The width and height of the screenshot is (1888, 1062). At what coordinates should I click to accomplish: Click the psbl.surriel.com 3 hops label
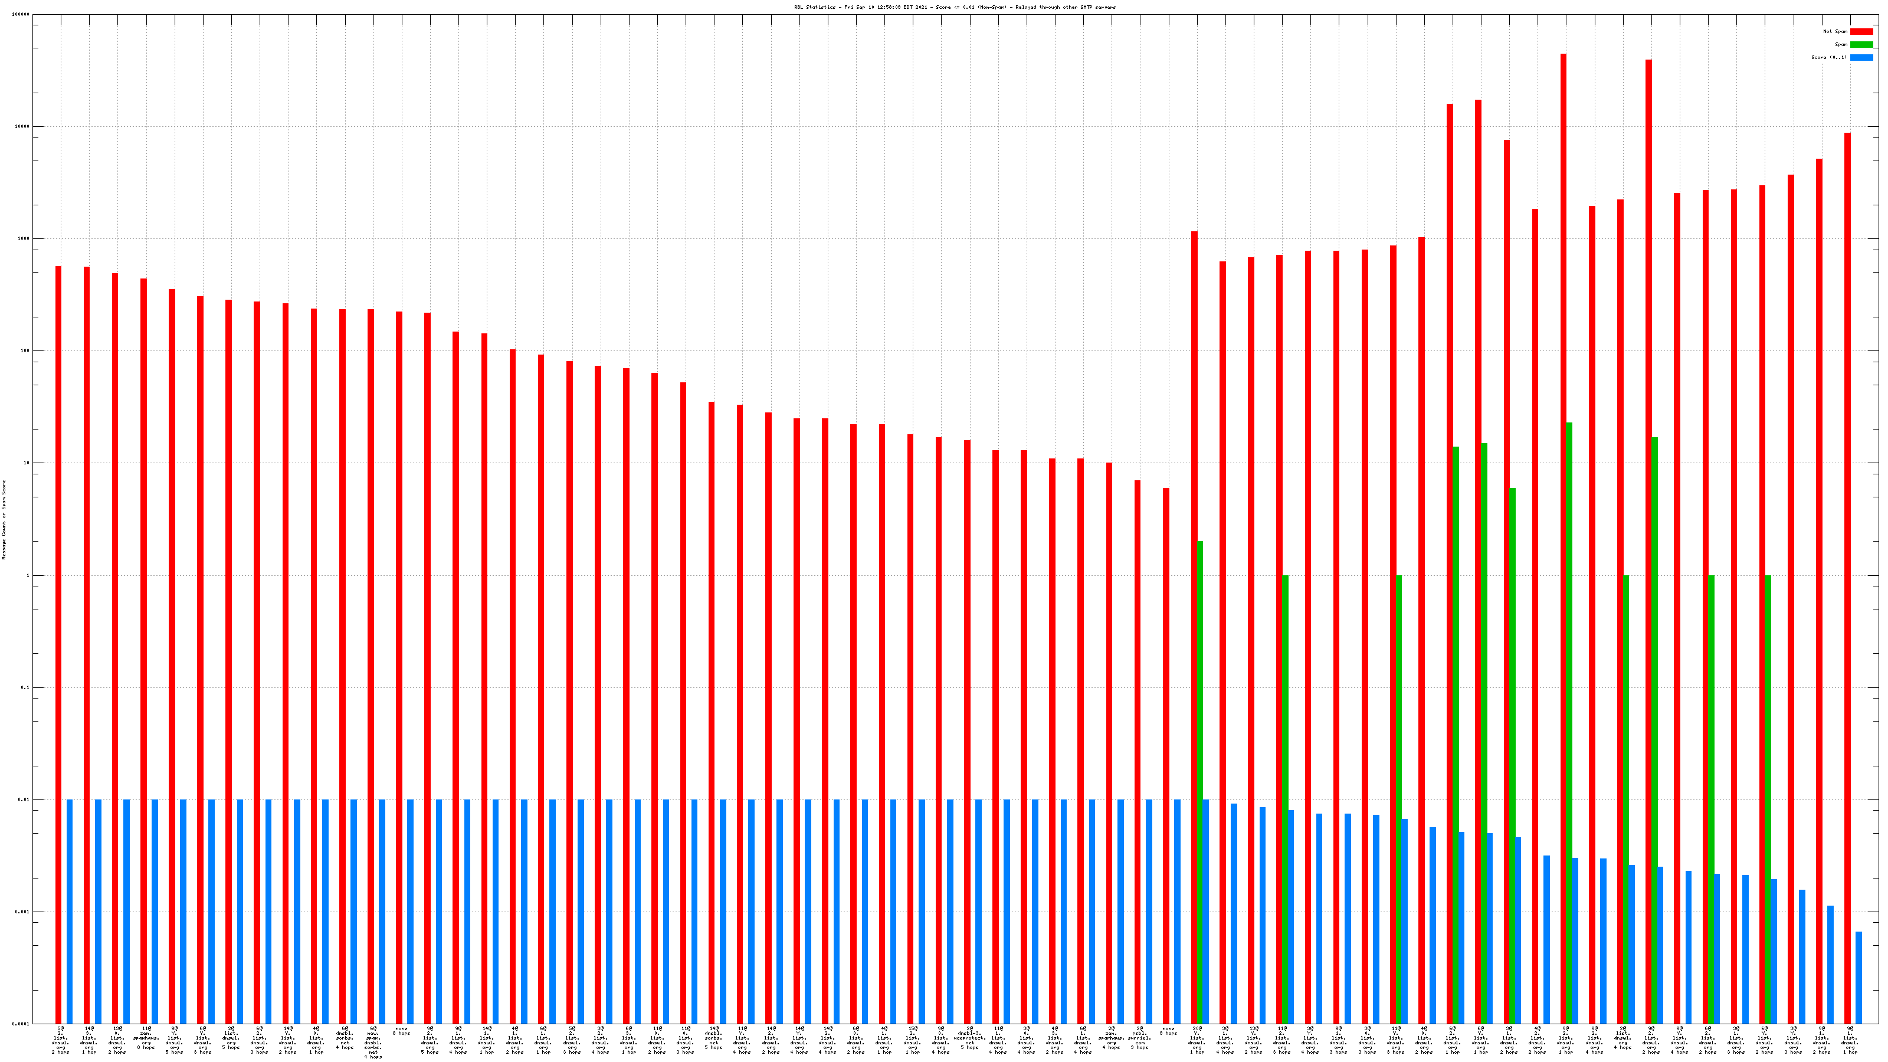[1140, 1038]
